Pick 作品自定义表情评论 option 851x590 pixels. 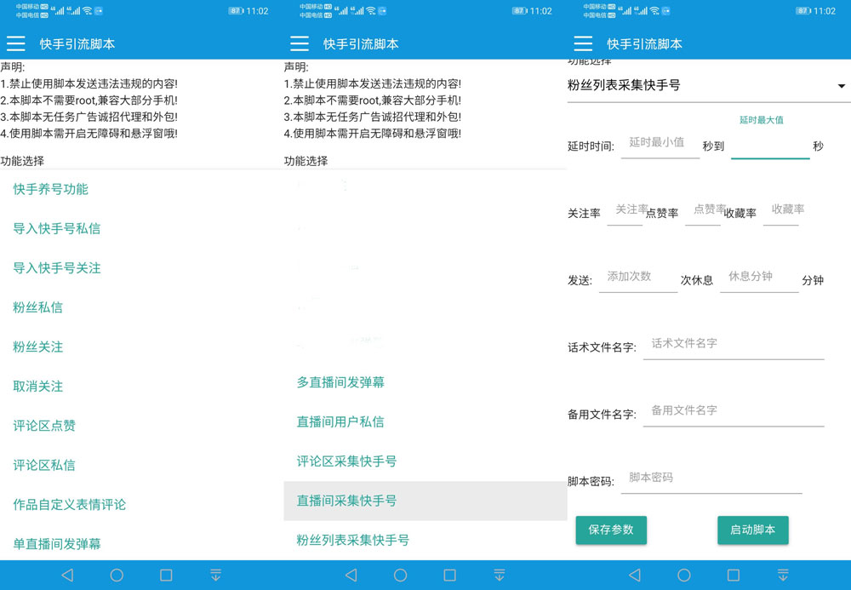click(x=69, y=505)
